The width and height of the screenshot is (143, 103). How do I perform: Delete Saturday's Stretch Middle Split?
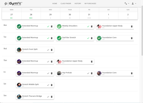(x=52, y=85)
